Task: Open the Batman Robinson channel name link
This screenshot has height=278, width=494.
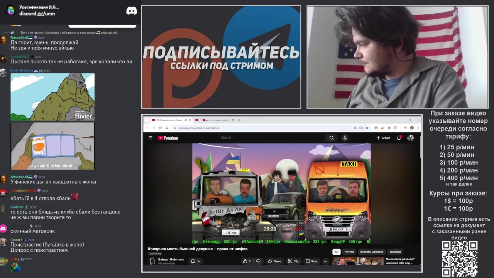Action: (171, 259)
